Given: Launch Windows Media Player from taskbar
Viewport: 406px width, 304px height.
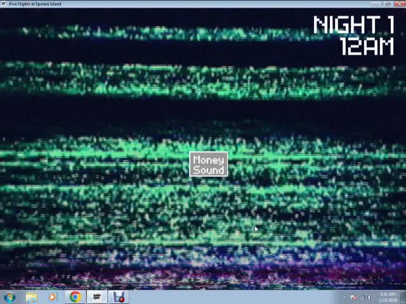Looking at the screenshot, I should pyautogui.click(x=53, y=297).
